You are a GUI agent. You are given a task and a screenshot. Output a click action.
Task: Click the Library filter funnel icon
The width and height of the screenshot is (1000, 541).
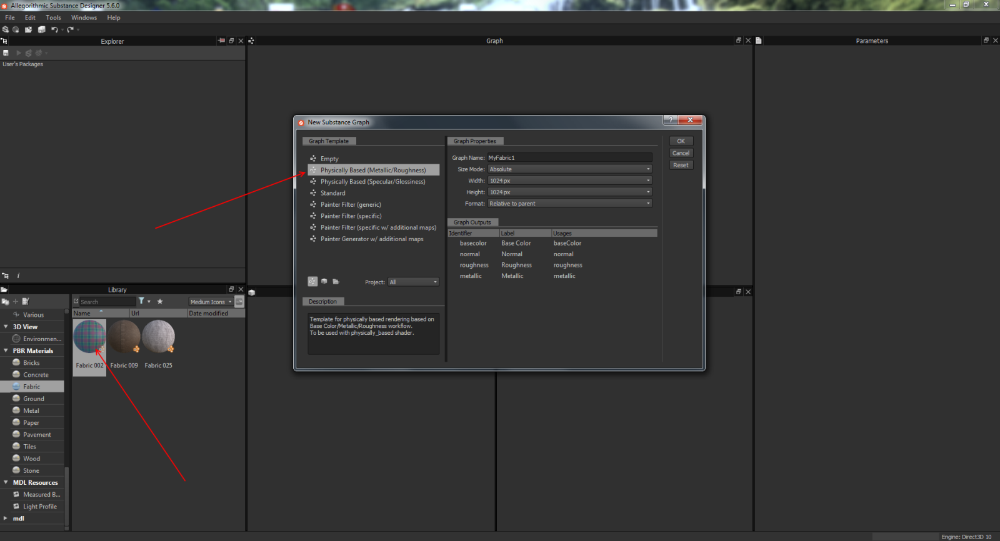pos(141,301)
